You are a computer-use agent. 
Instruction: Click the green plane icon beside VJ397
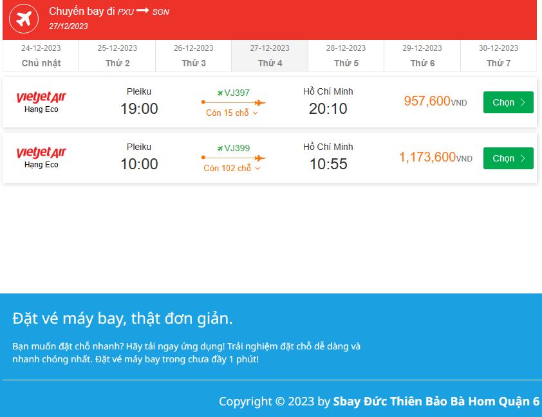point(220,93)
